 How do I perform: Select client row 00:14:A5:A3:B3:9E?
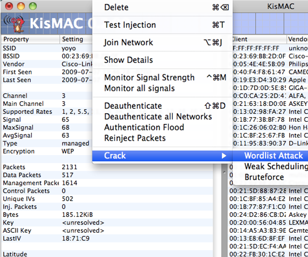[x=268, y=230]
